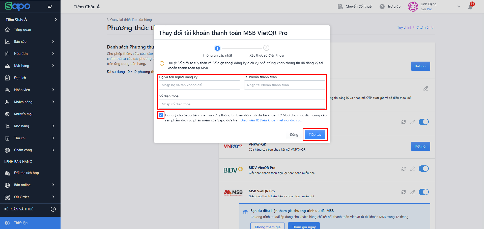Click the BIDV VietQR Pro refresh icon
Image resolution: width=484 pixels, height=229 pixels.
click(x=404, y=169)
